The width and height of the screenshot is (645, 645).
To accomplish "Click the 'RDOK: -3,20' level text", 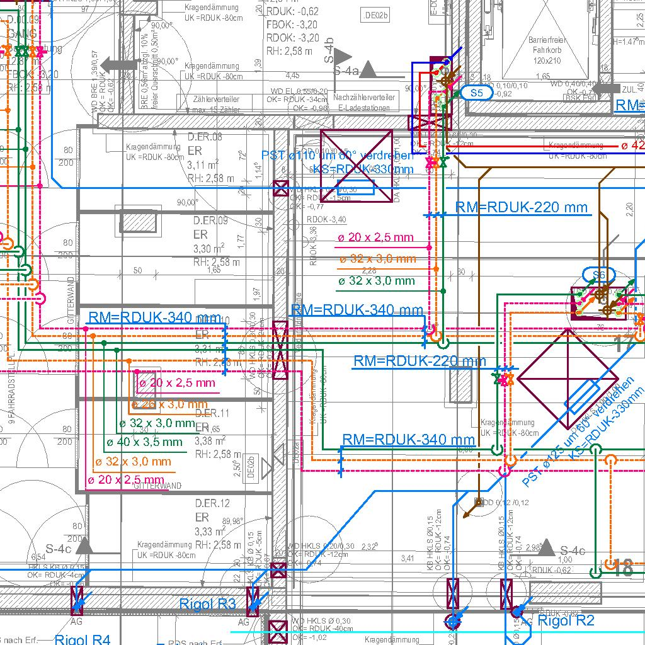I will click(x=293, y=38).
